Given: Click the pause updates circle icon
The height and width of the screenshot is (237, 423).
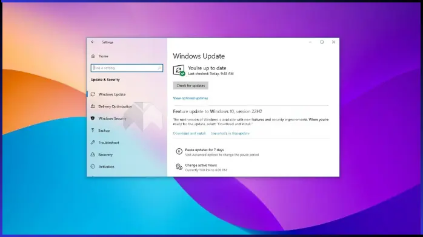Looking at the screenshot, I should (179, 152).
